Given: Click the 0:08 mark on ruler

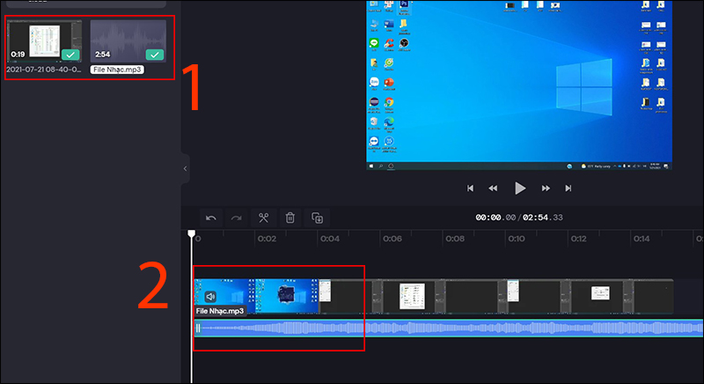Looking at the screenshot, I should [x=455, y=239].
